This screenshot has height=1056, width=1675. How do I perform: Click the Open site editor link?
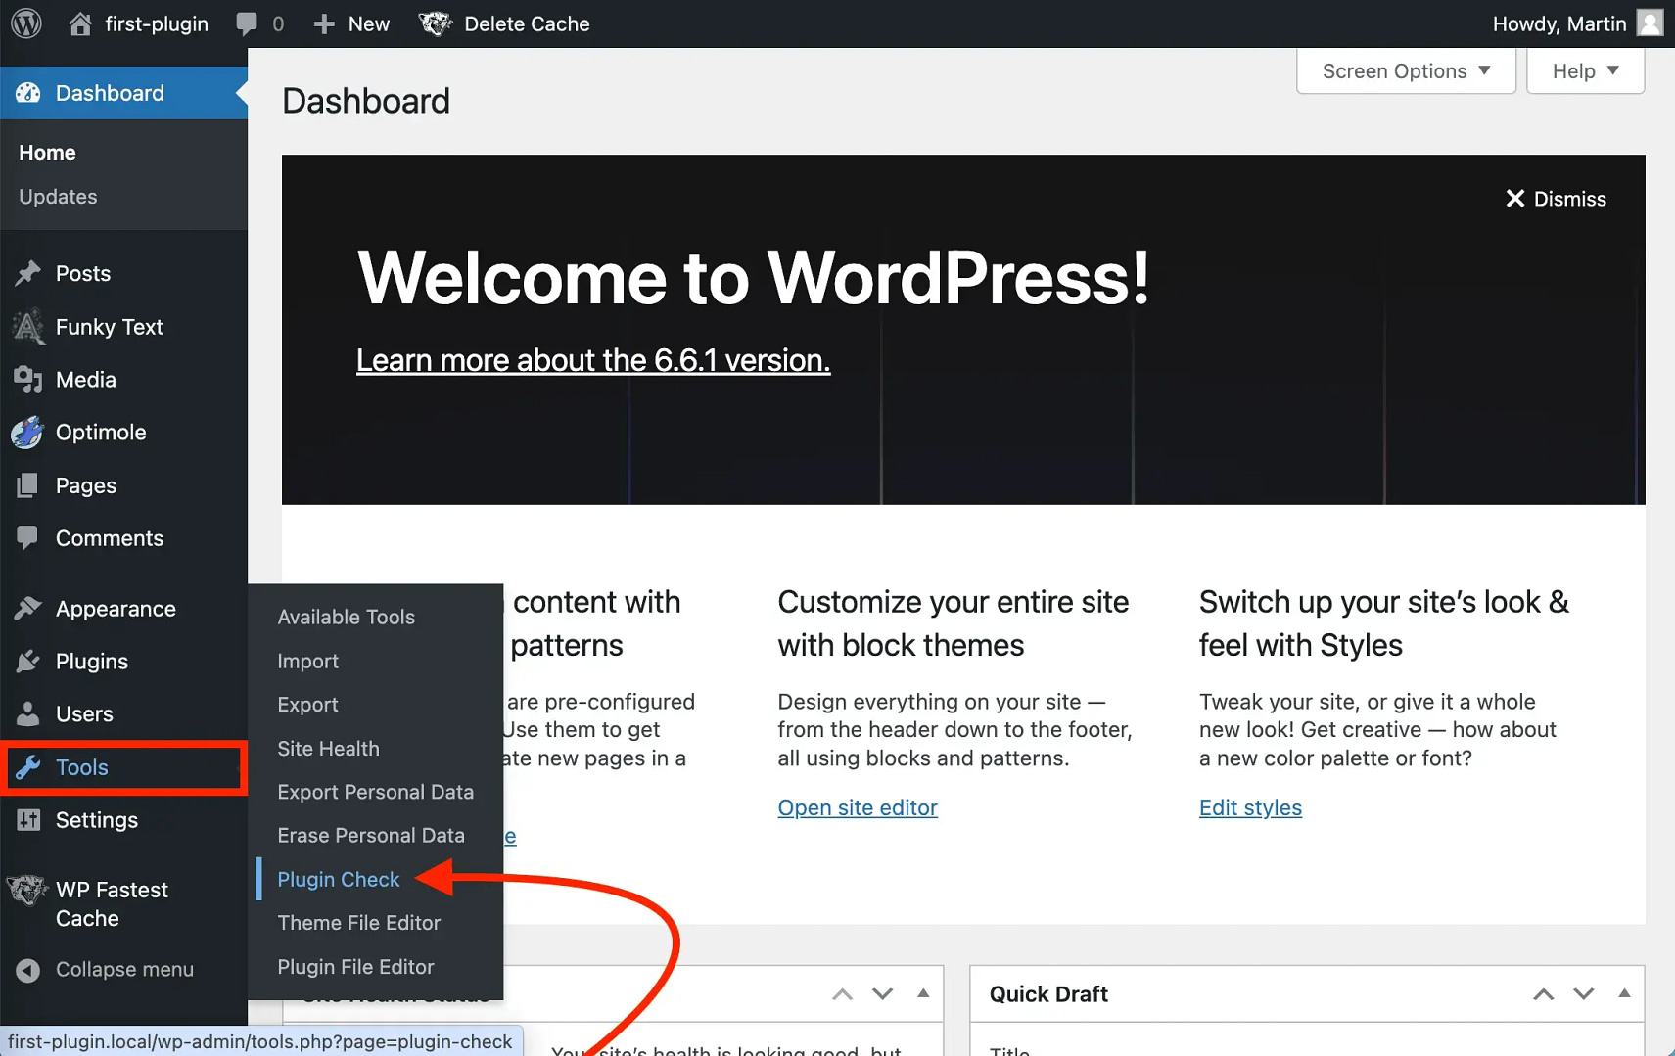pyautogui.click(x=858, y=807)
